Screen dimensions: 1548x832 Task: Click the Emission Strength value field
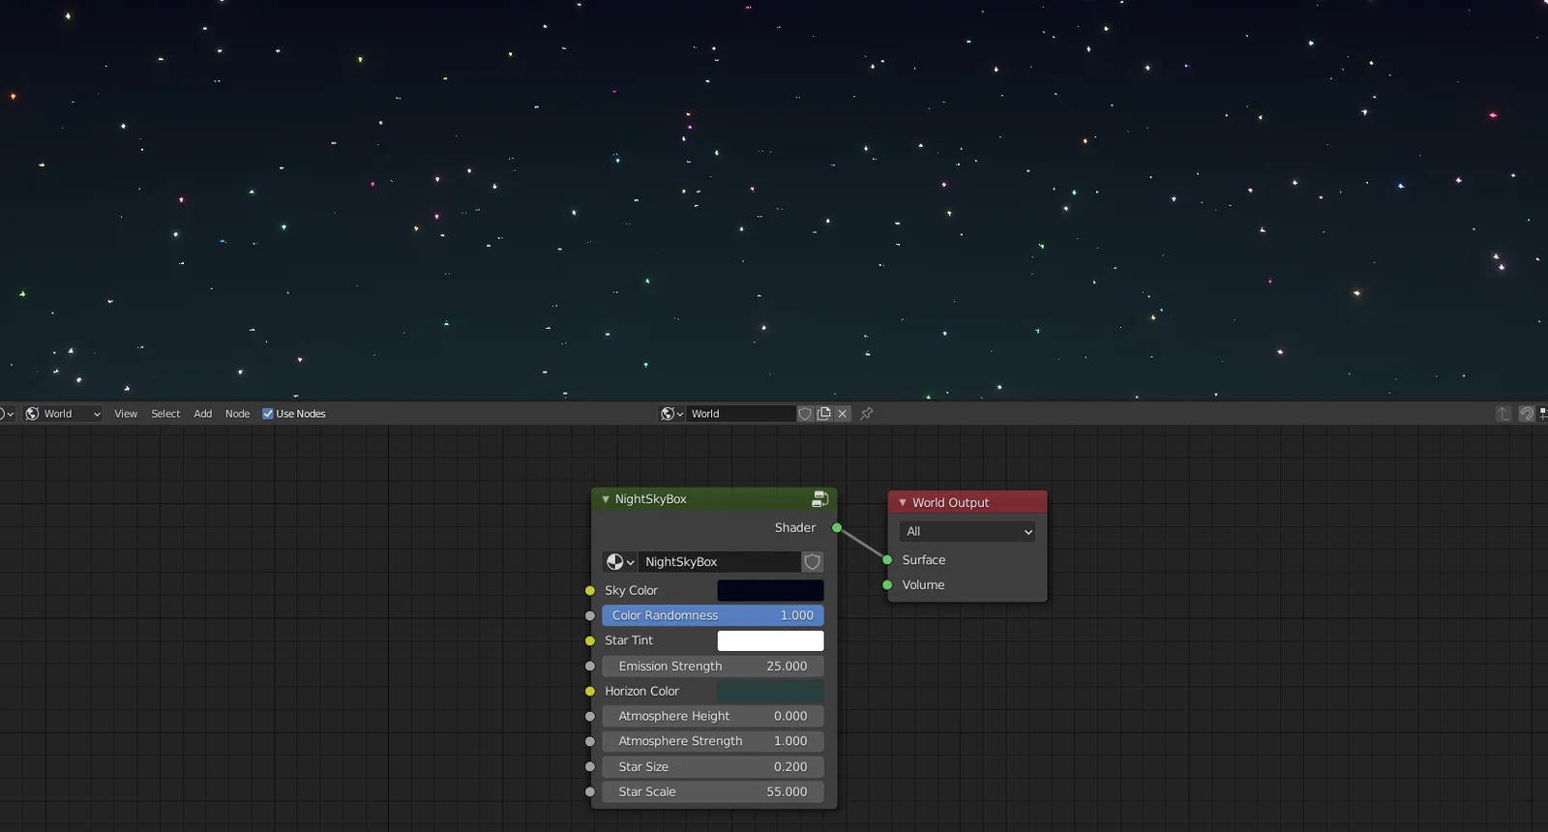click(x=712, y=667)
